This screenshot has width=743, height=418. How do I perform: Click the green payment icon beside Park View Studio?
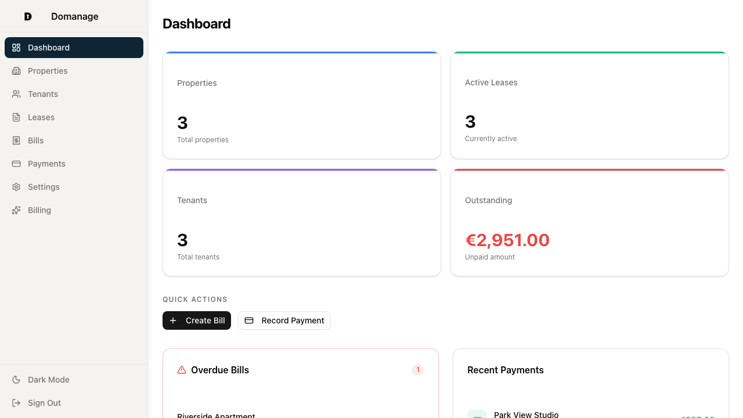[x=477, y=415]
